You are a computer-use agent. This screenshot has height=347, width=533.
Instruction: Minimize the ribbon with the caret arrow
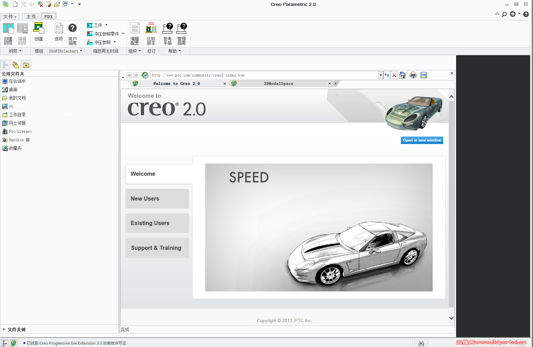point(497,14)
